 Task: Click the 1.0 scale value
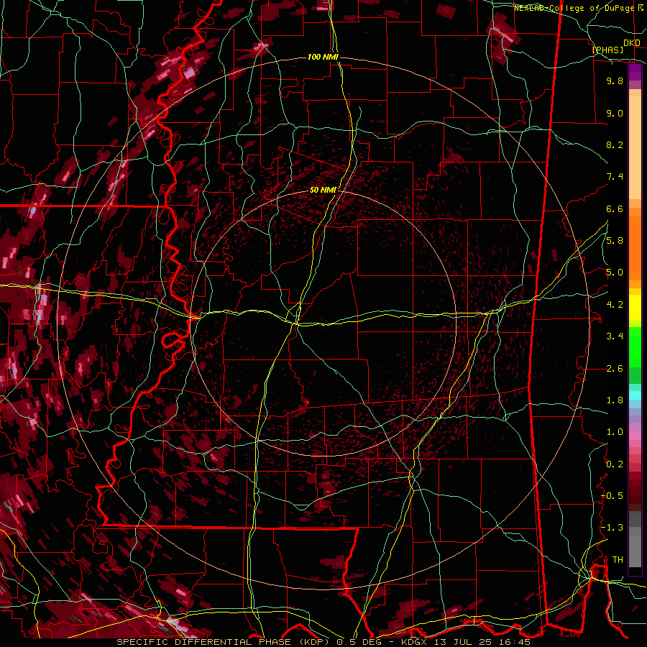[615, 432]
